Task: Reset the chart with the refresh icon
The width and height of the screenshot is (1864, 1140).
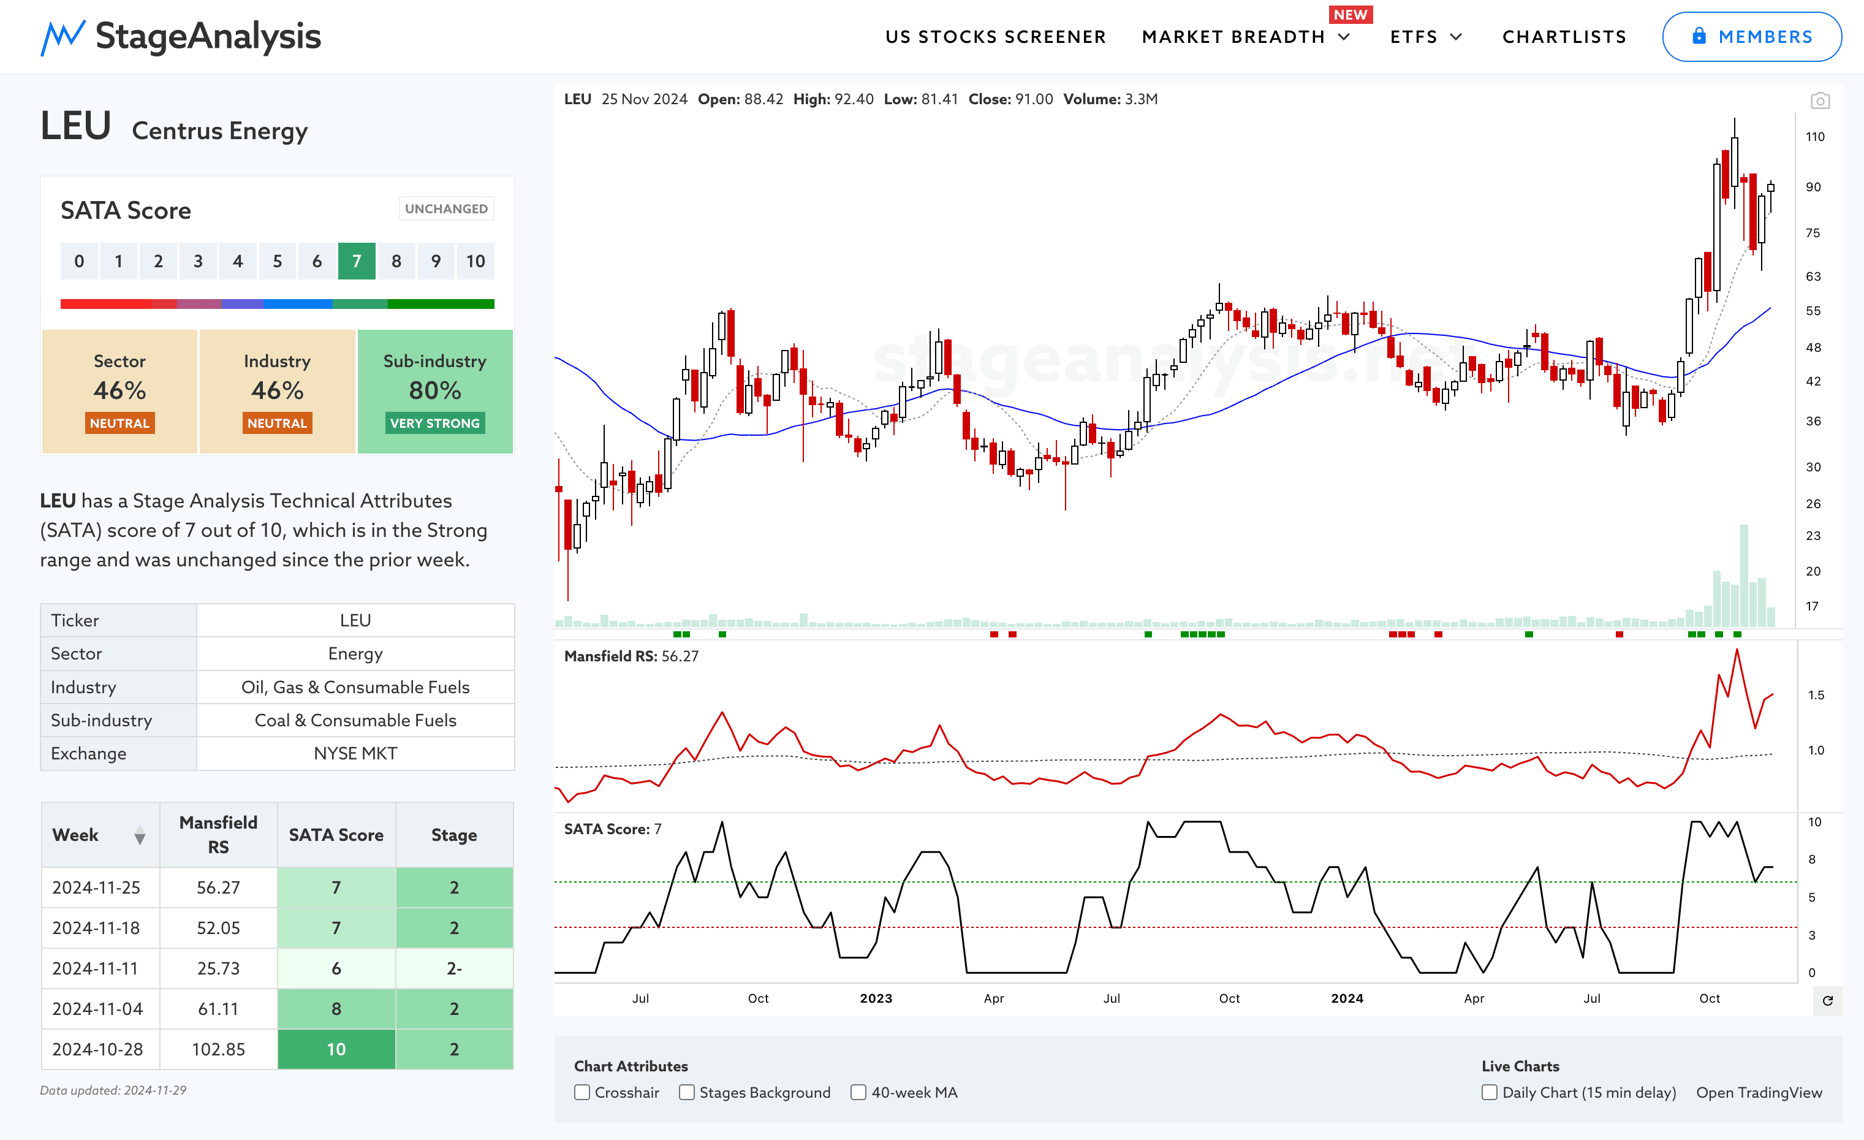Action: [1827, 1000]
